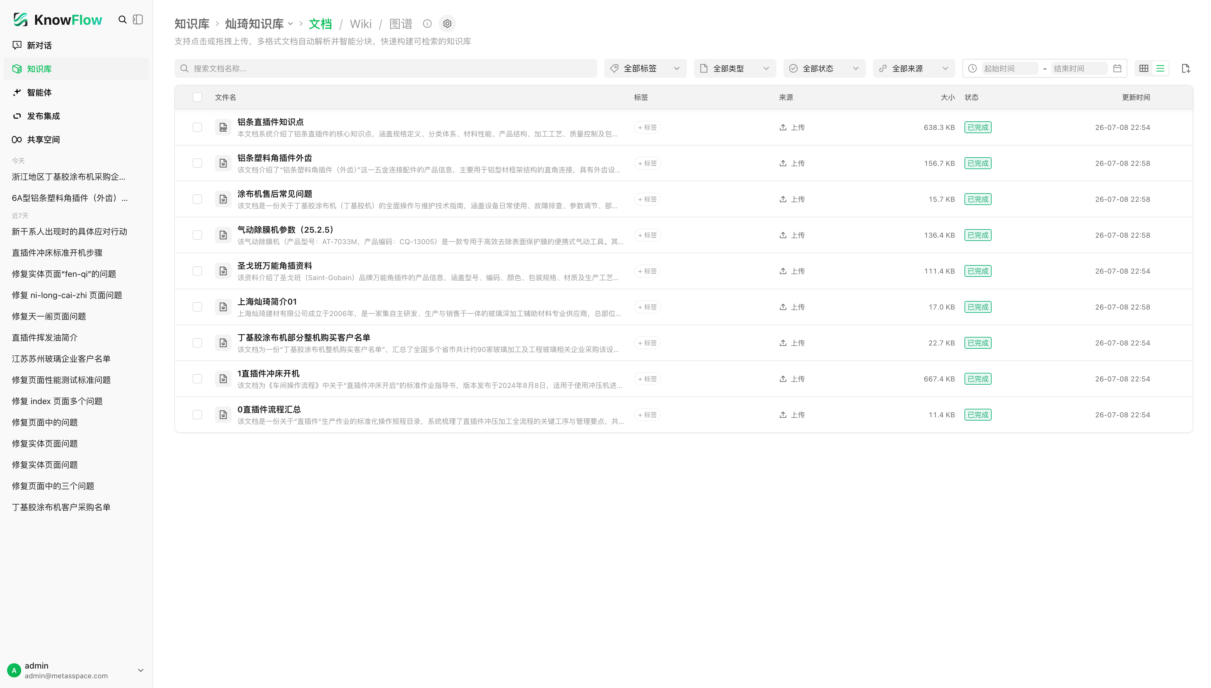Image resolution: width=1211 pixels, height=688 pixels.
Task: Open knowledge base settings hexagon icon
Action: [447, 24]
